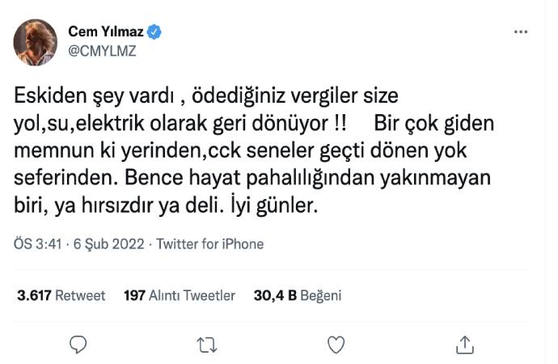Image resolution: width=558 pixels, height=364 pixels.
Task: Like the tweet with heart icon
Action: 336,345
